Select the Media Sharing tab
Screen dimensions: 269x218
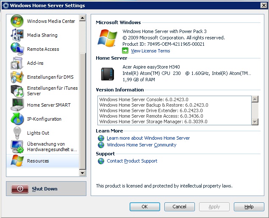pos(43,35)
